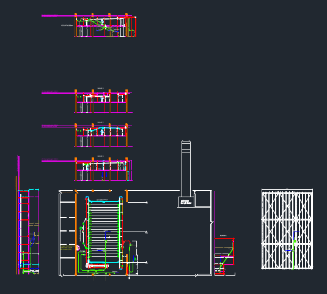Select the pink pentagon marker next to the yellow text
The height and width of the screenshot is (294, 327).
[78, 248]
